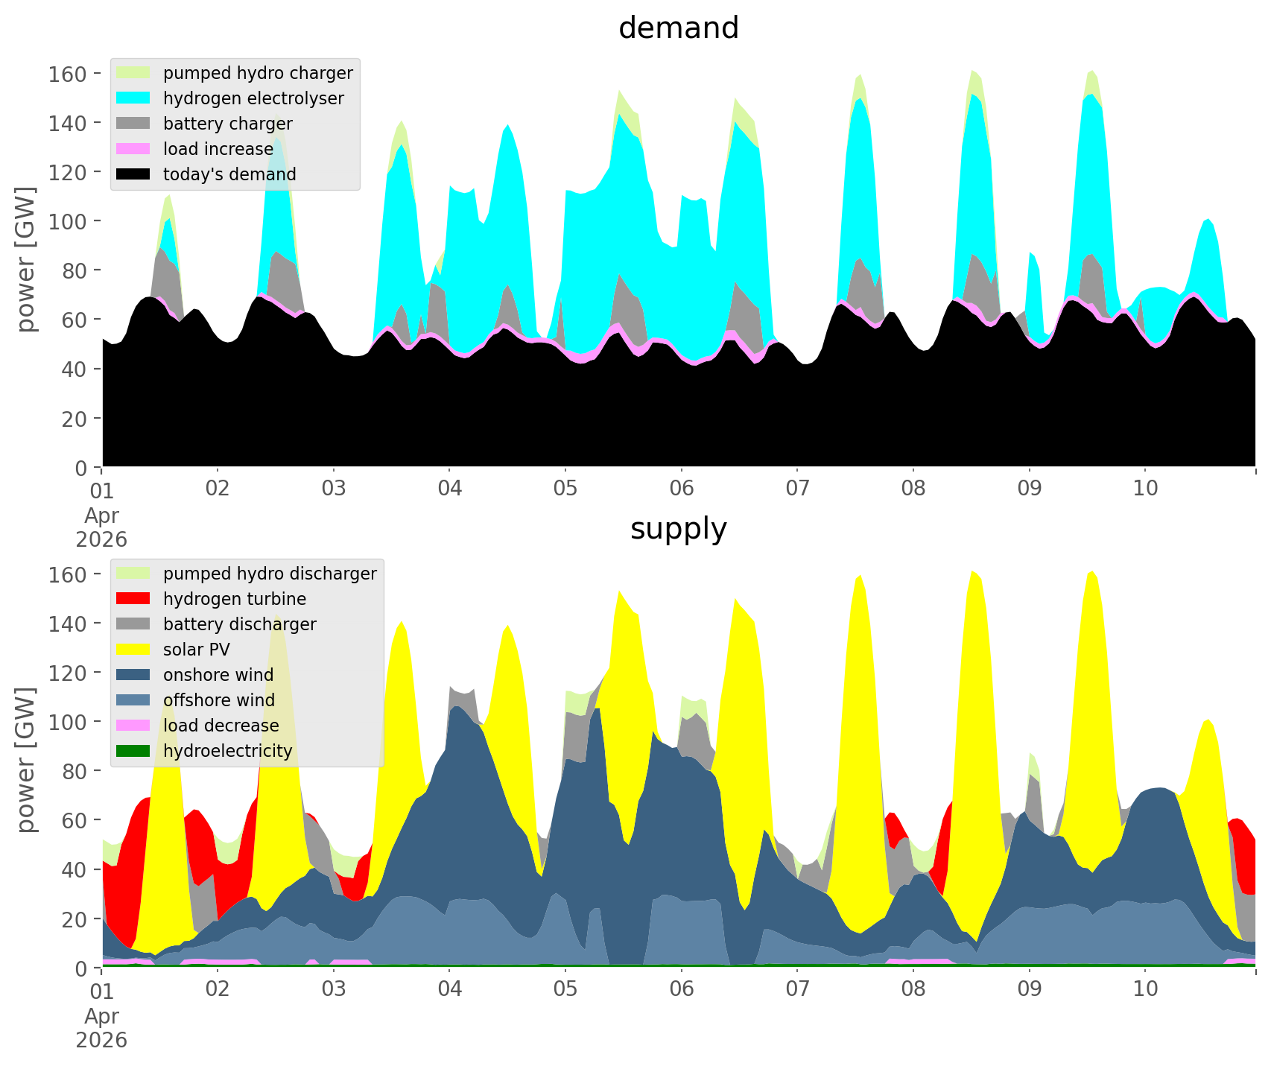
Task: Select the red hydrogen turbine legend swatch
Action: tap(133, 599)
